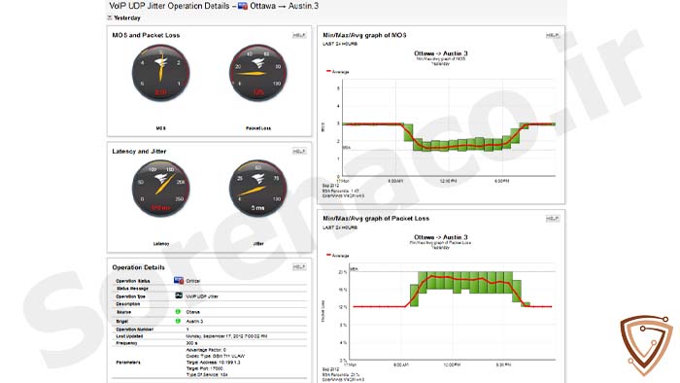Click the Latency label under the gauge
Viewport: 680px width, 383px height.
(161, 244)
